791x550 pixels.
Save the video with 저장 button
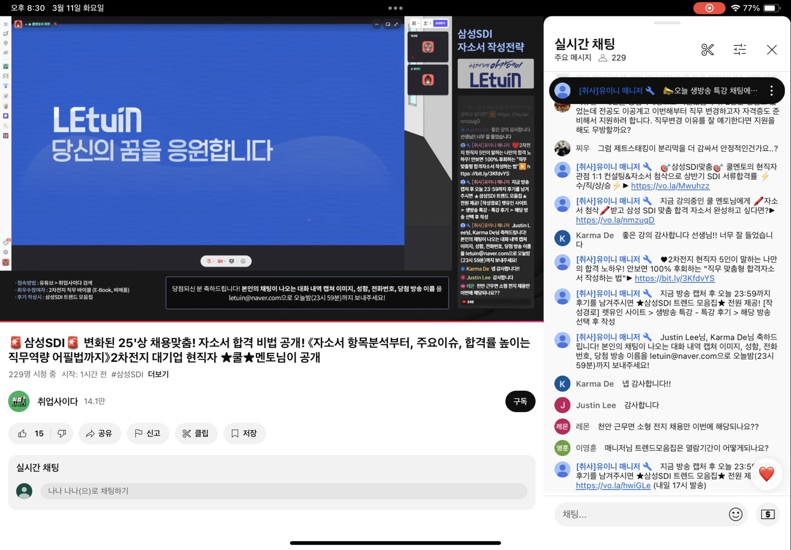tap(244, 434)
